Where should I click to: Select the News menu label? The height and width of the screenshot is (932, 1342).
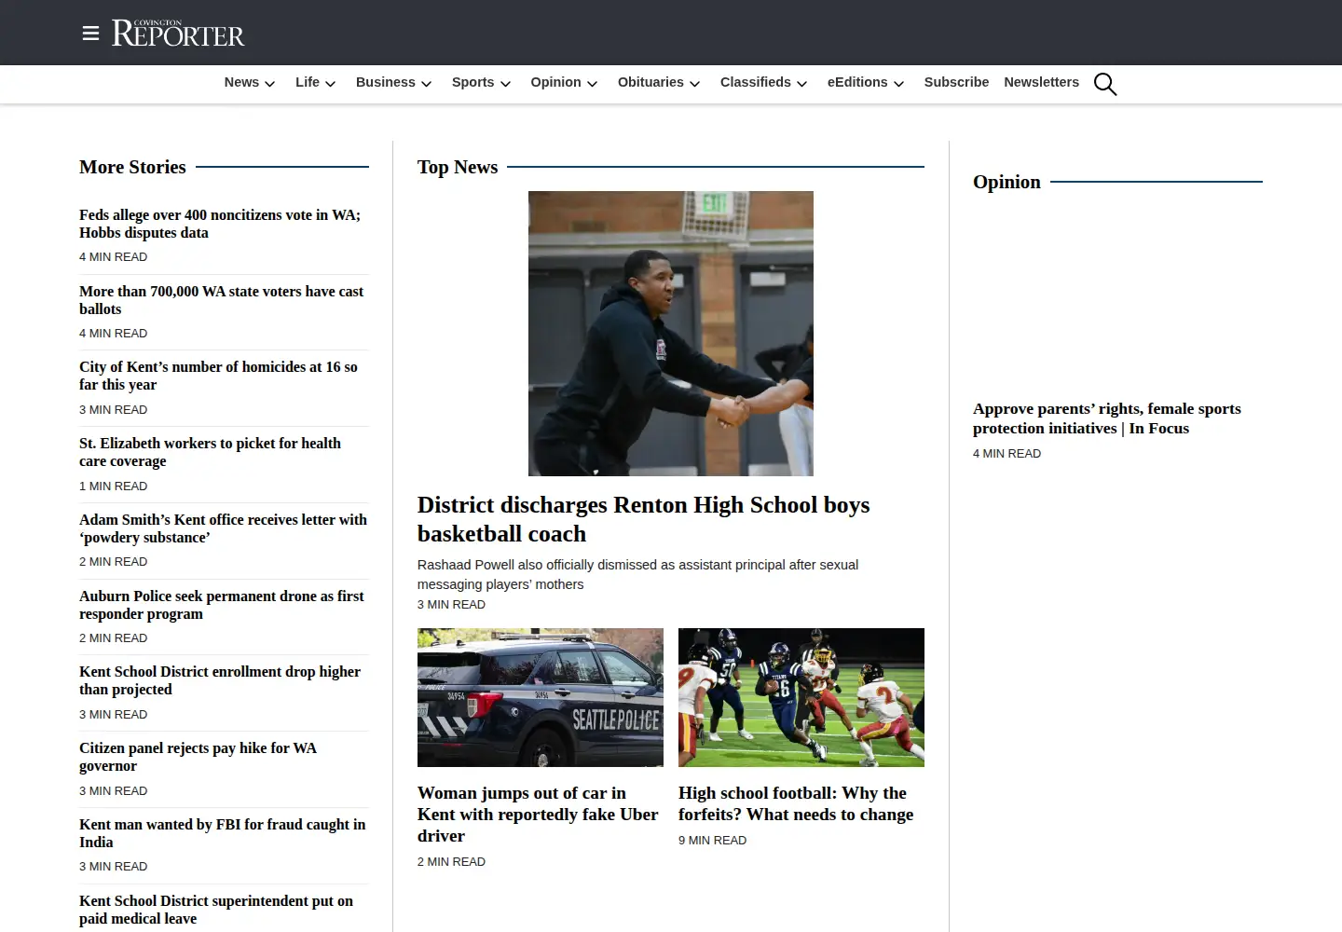point(241,82)
